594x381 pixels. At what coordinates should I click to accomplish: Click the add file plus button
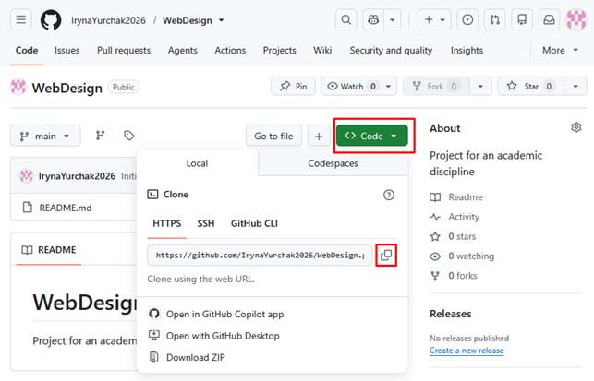tap(319, 136)
